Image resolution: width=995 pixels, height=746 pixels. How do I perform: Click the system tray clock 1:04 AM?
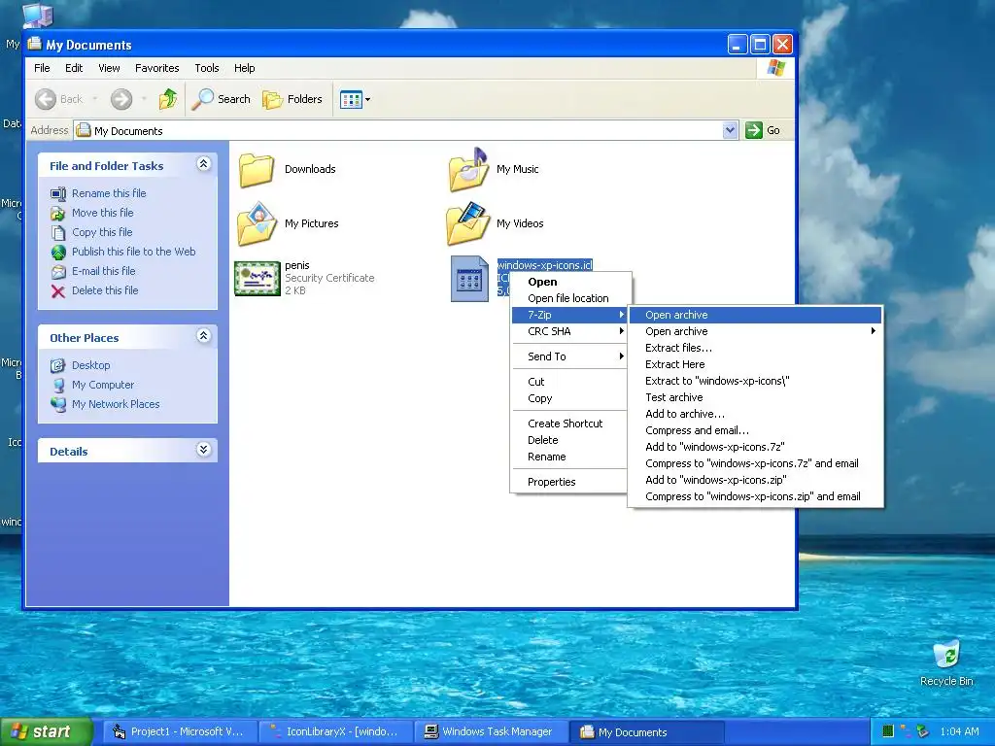(959, 731)
